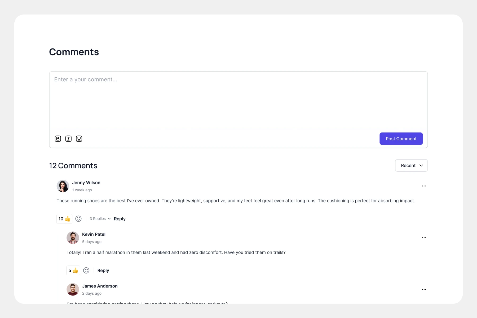Focus the comment text input area

[238, 100]
